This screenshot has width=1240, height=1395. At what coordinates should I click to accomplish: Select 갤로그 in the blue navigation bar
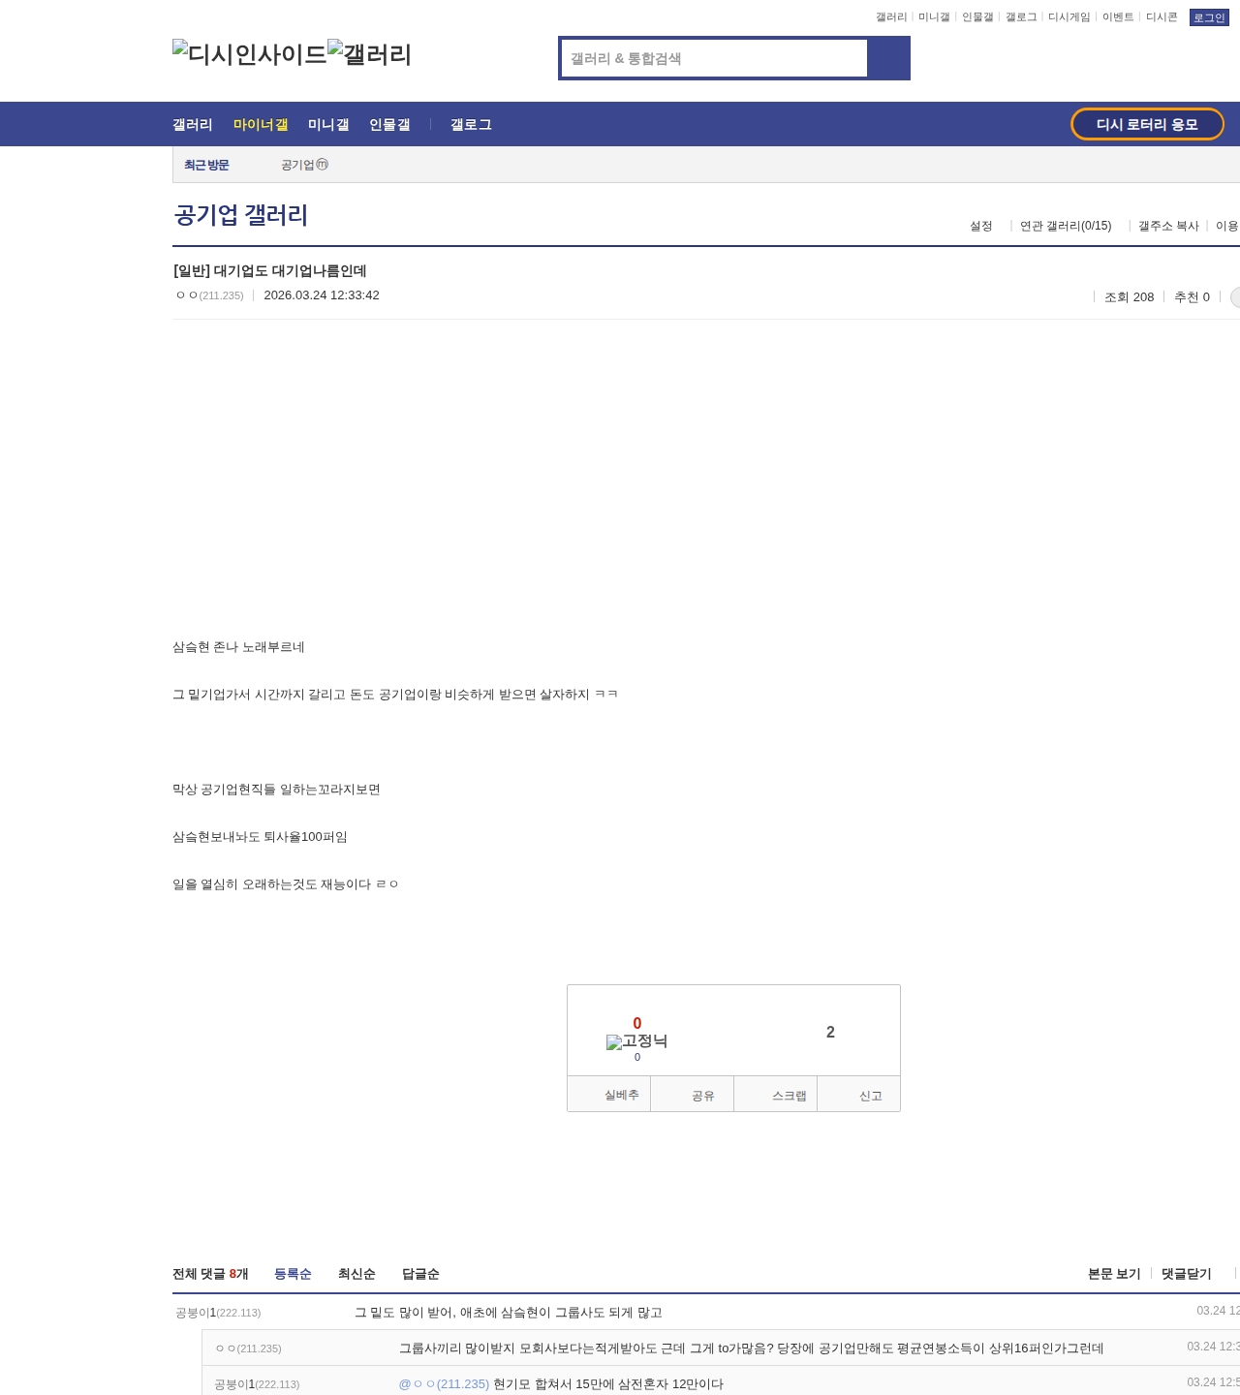[471, 124]
